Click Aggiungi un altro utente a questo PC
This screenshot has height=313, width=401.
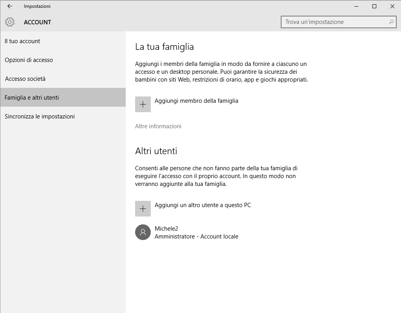[x=203, y=205]
